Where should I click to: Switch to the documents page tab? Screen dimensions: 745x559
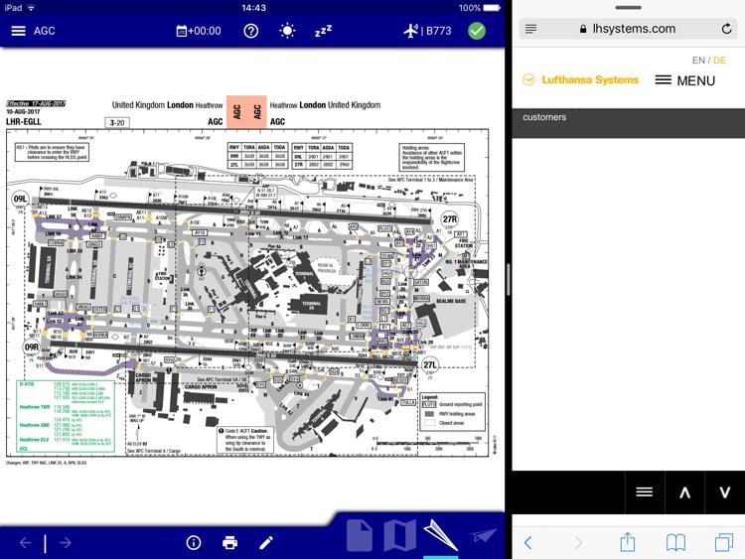click(360, 535)
